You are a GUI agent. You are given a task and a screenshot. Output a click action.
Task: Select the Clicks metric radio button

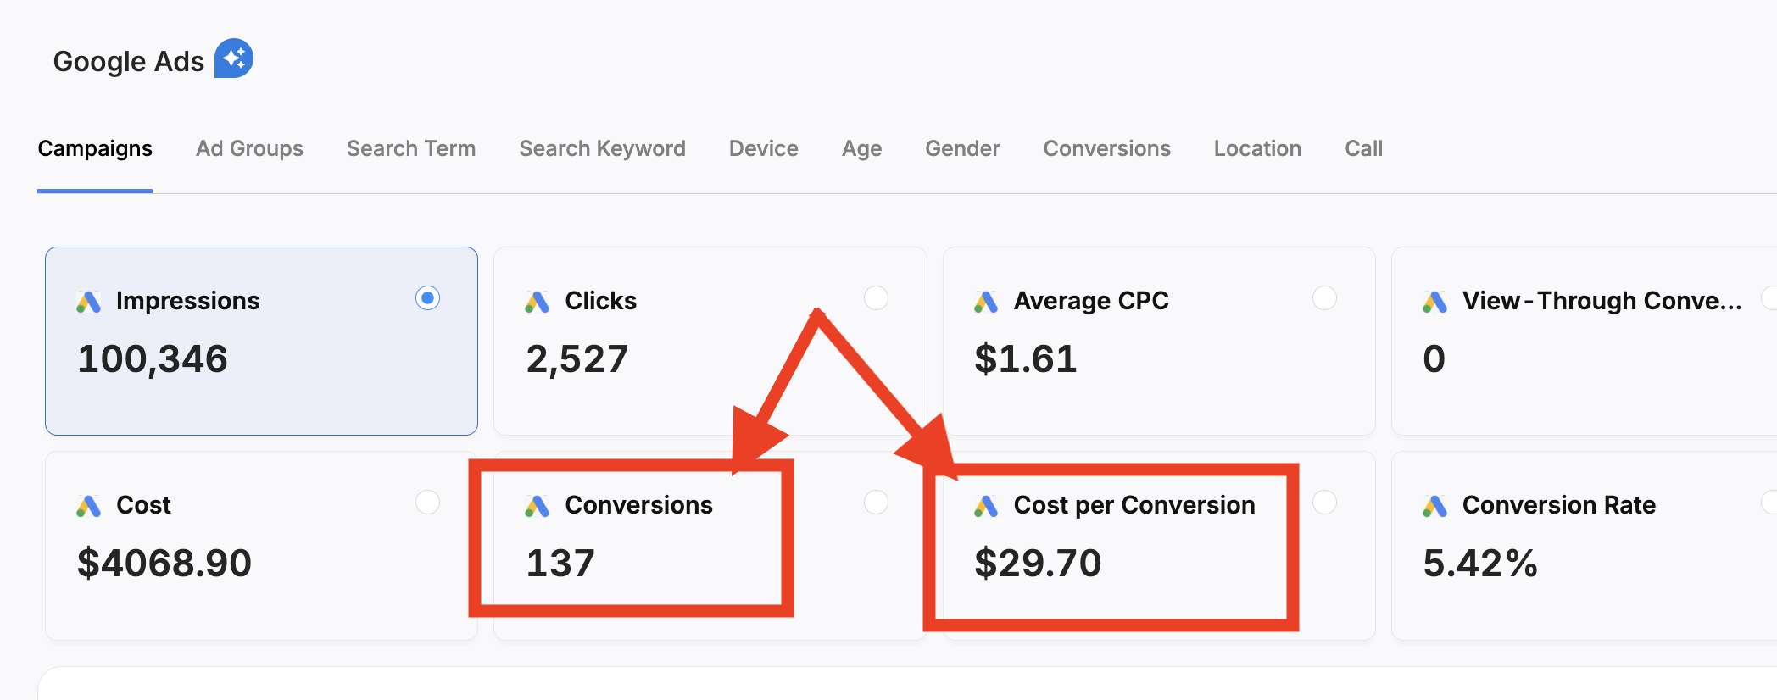pyautogui.click(x=876, y=298)
